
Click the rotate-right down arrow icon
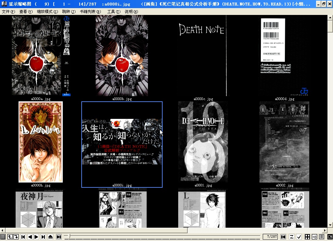tap(16, 237)
